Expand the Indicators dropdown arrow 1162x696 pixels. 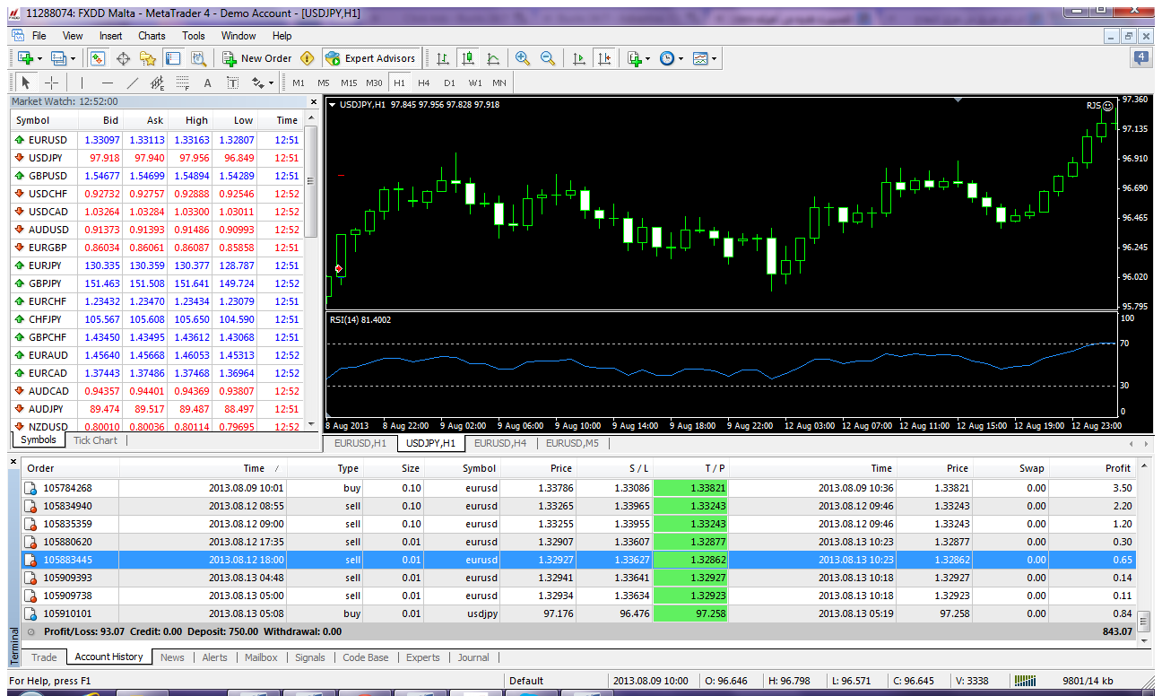pos(647,58)
